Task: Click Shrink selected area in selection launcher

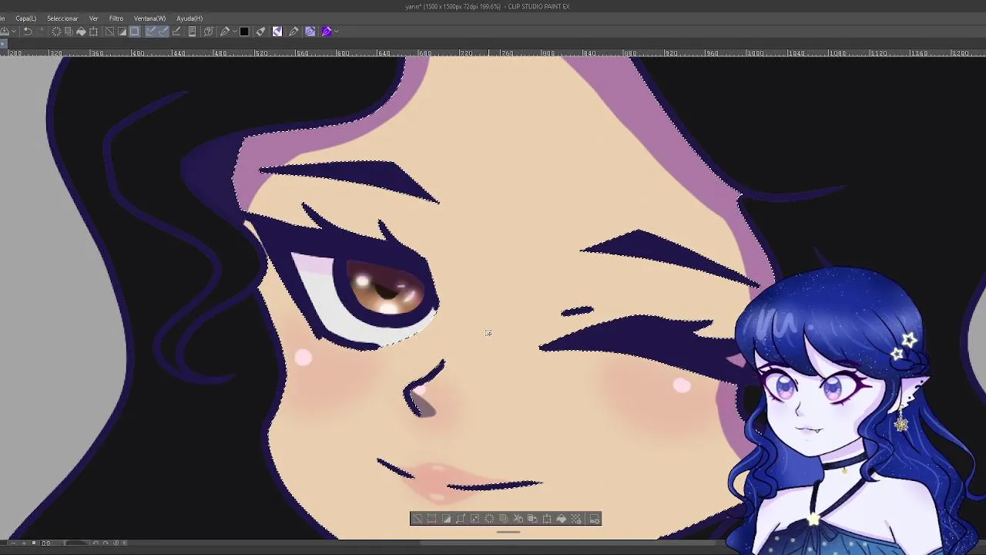Action: (475, 519)
